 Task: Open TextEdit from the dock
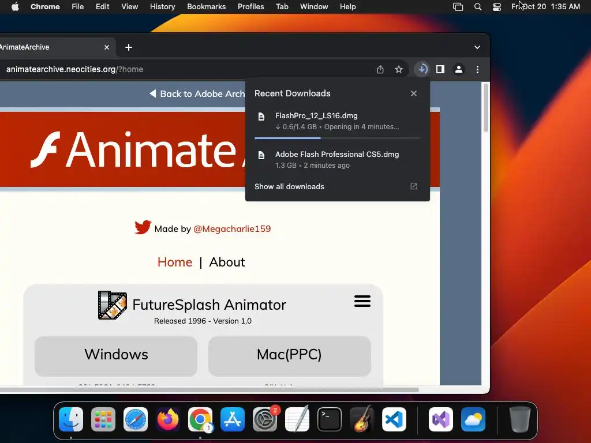tap(297, 419)
